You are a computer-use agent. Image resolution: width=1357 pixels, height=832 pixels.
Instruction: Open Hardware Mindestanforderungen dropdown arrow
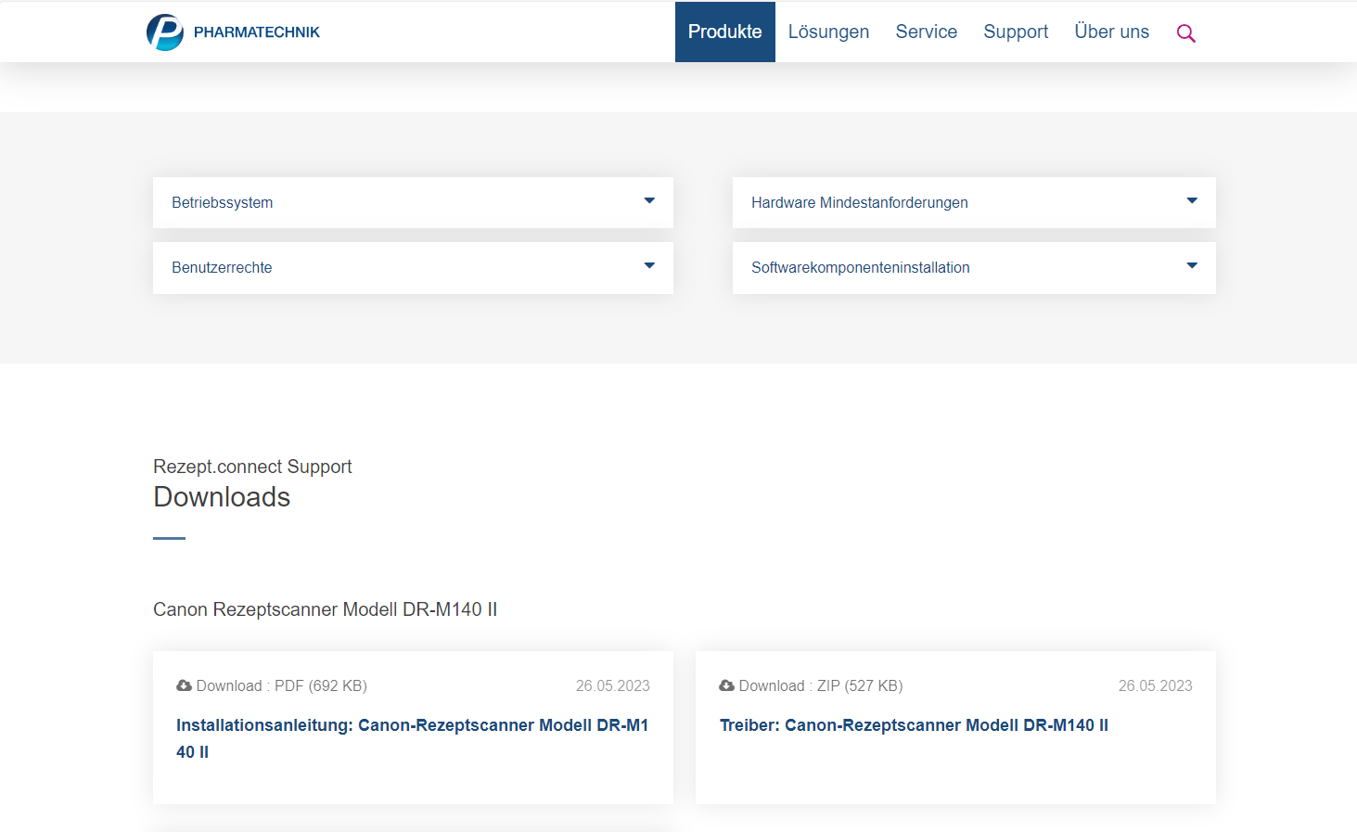1192,201
